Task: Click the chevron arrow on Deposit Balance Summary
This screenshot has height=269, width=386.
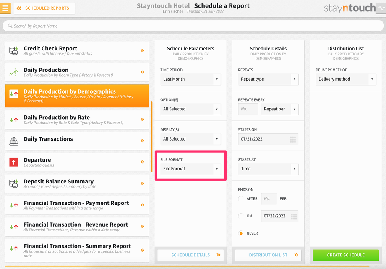Action: click(x=142, y=183)
